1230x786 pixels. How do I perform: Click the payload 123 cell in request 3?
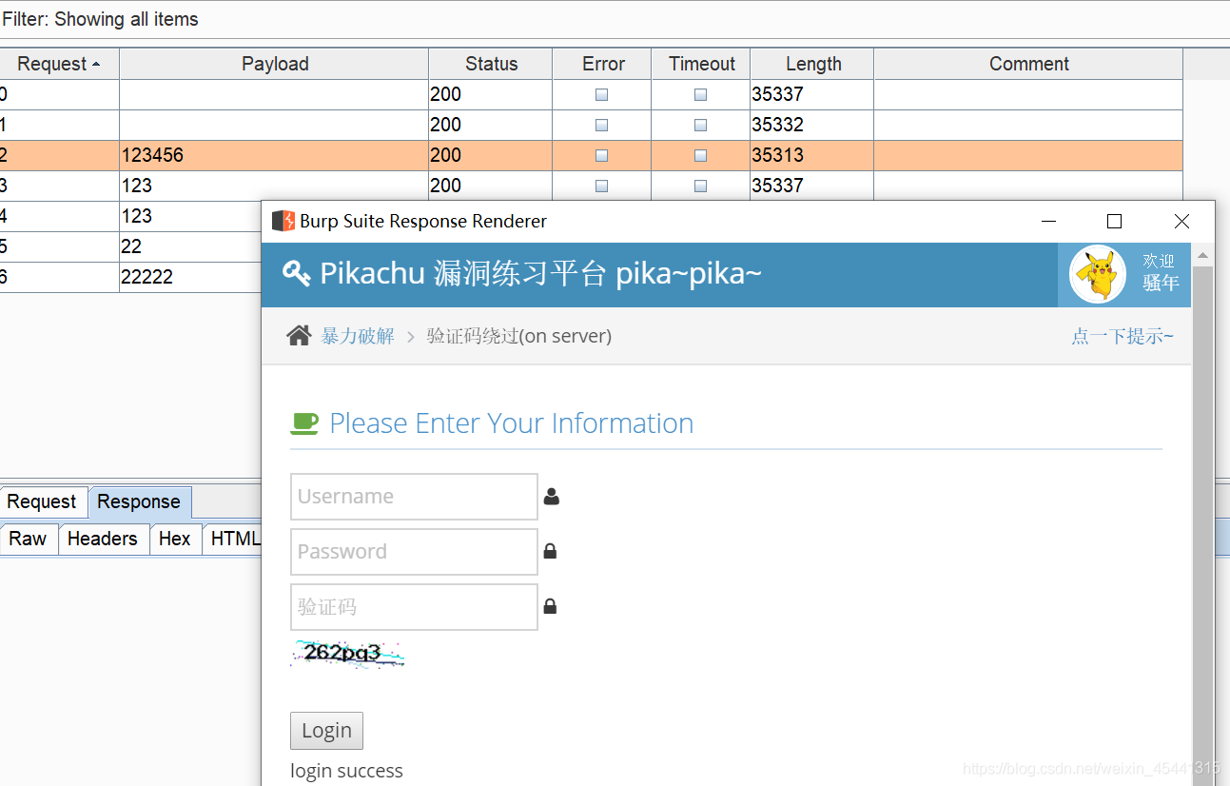[274, 186]
